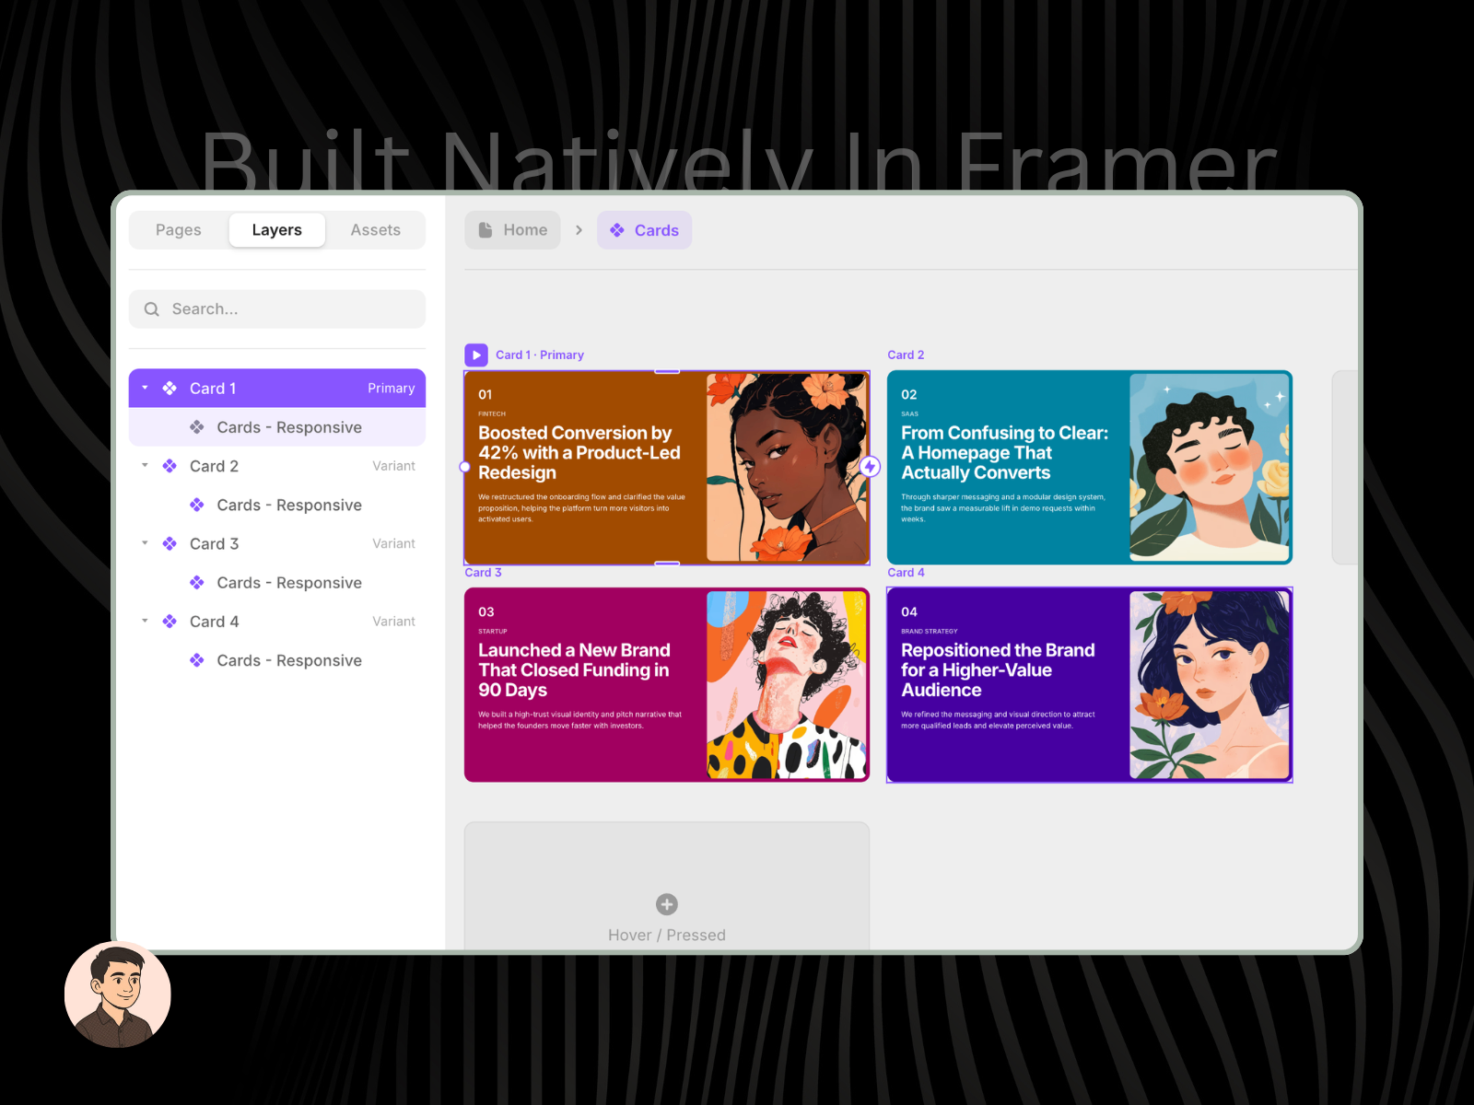
Task: Collapse the Card 3 layer group
Action: point(145,543)
